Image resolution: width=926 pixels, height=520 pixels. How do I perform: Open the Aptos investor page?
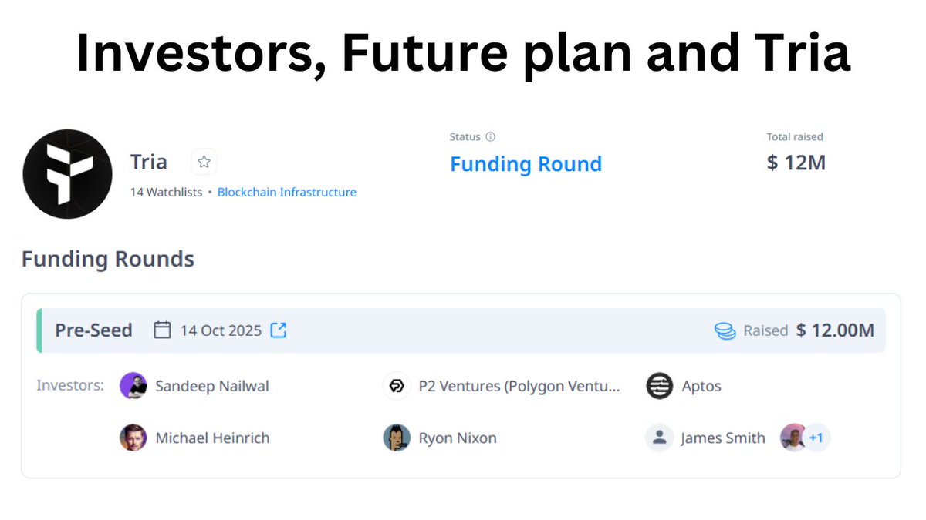(701, 386)
